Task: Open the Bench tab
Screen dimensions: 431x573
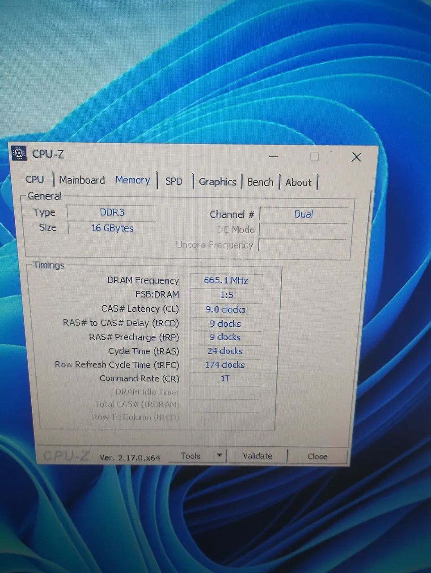Action: (260, 182)
